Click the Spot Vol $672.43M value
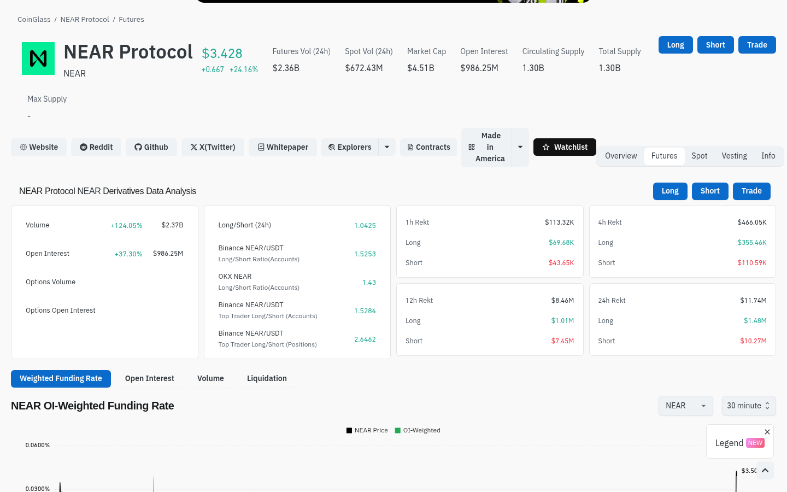Viewport: 787px width, 492px height. [x=364, y=68]
